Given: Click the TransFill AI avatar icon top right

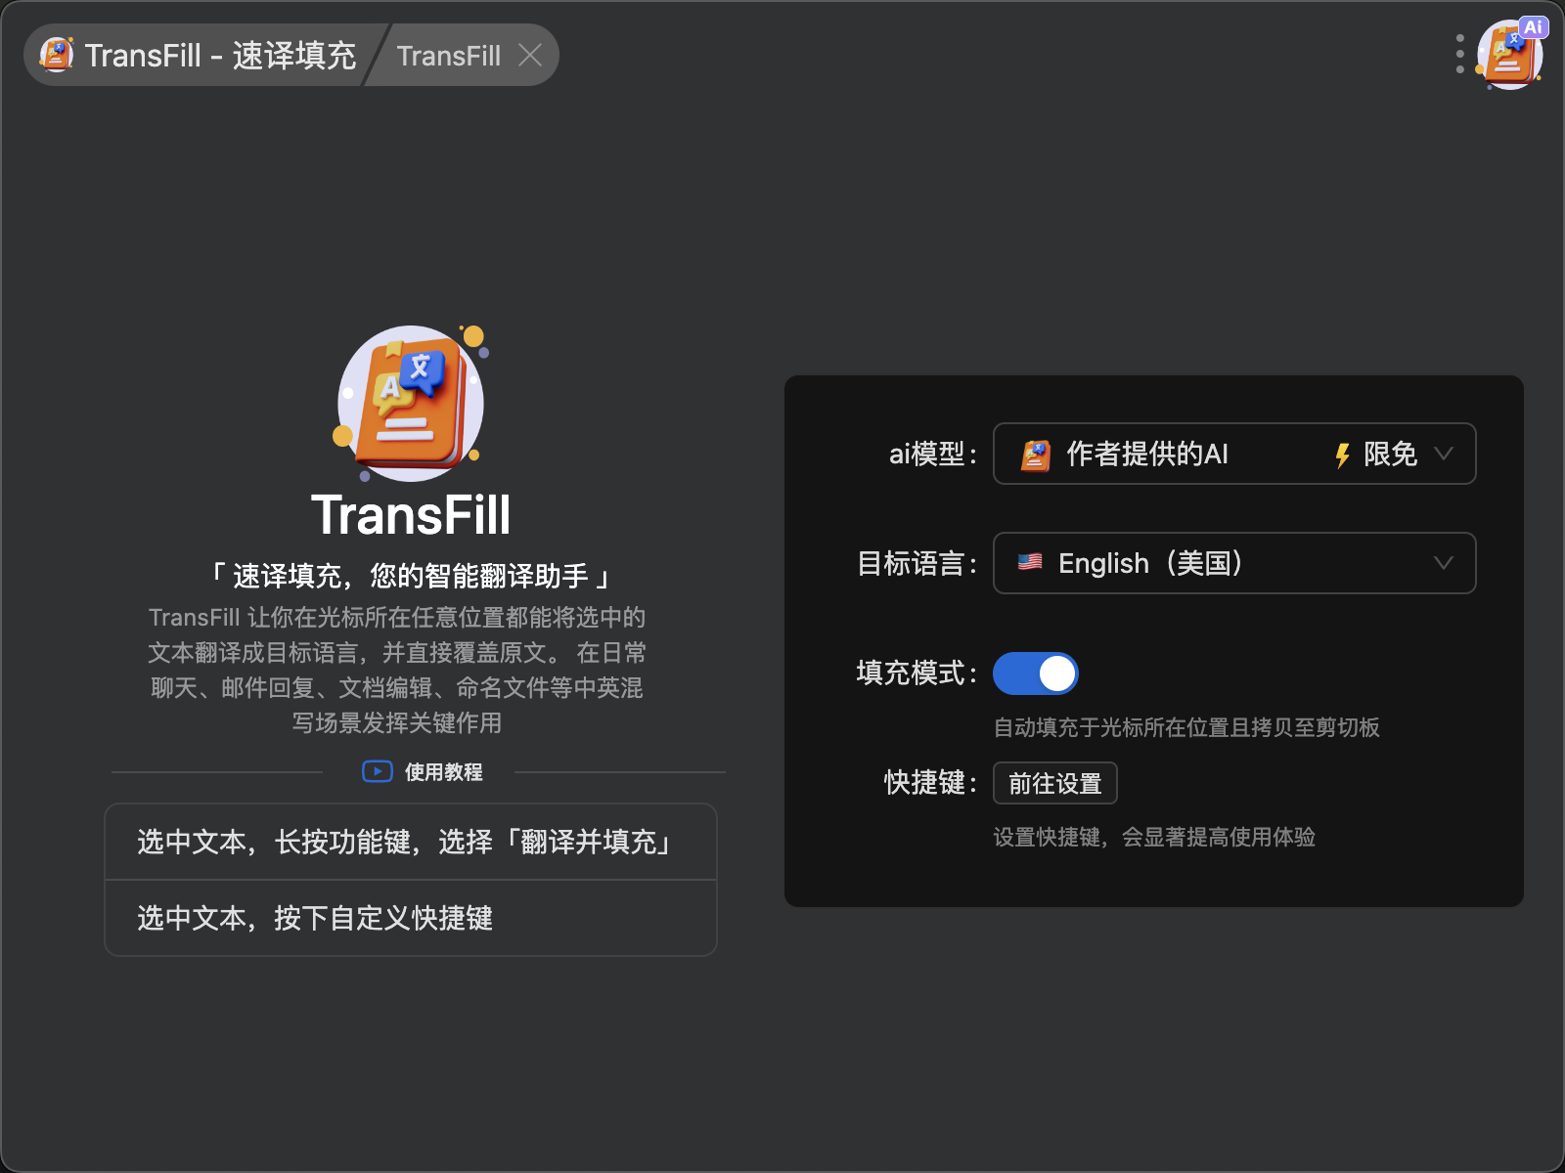Looking at the screenshot, I should click(x=1510, y=54).
